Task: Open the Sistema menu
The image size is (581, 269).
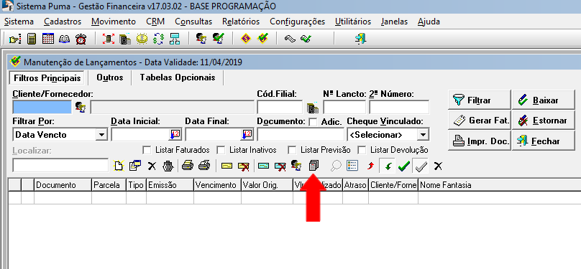Action: click(x=19, y=22)
